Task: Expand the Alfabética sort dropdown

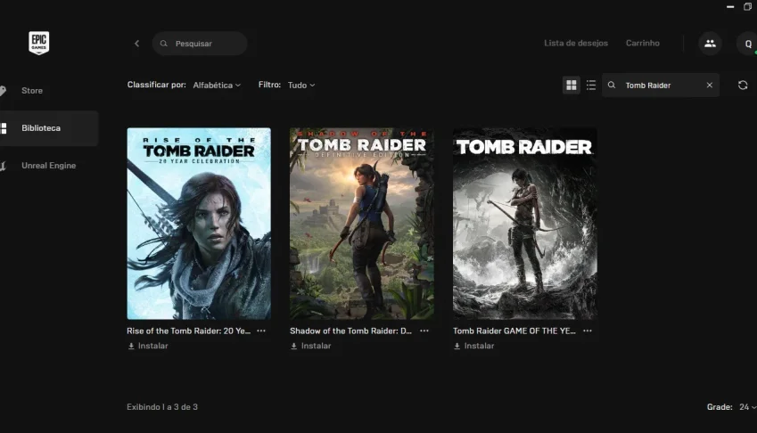Action: [217, 85]
